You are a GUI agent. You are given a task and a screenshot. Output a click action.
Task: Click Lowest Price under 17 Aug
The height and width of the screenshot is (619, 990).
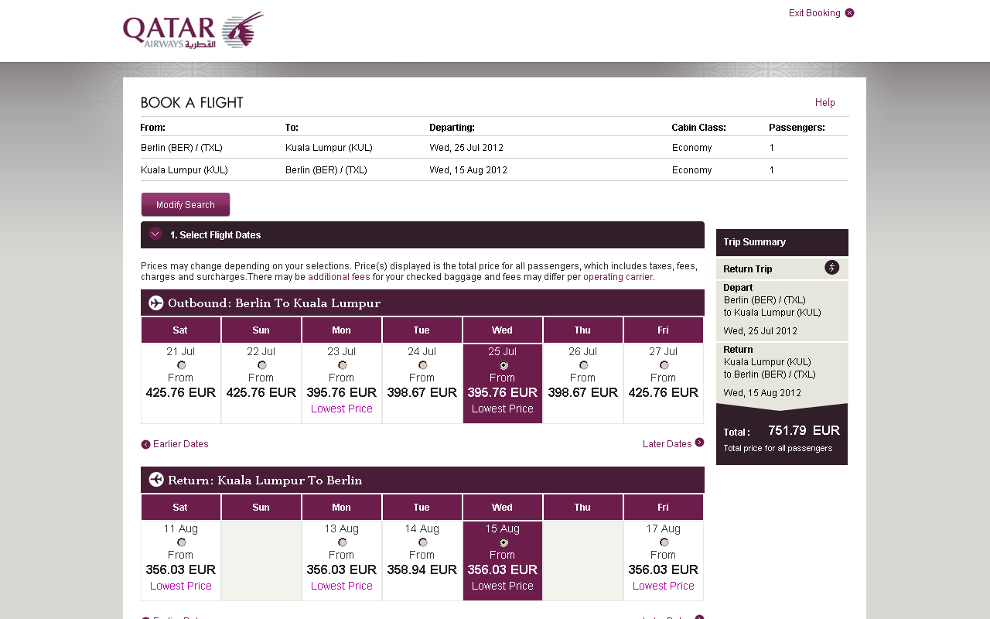[664, 586]
